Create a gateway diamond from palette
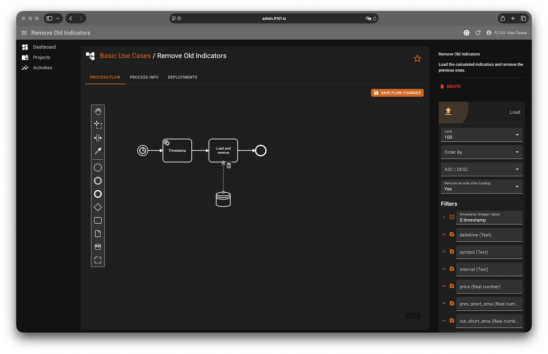 click(x=98, y=207)
